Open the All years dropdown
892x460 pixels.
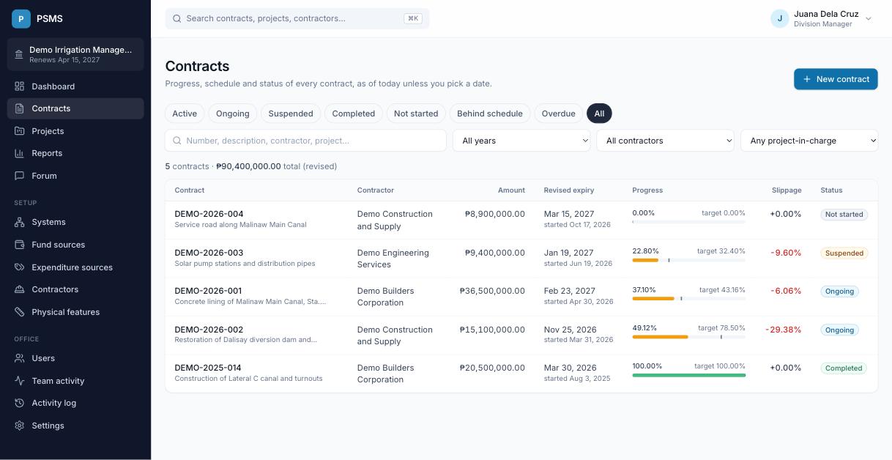(521, 141)
